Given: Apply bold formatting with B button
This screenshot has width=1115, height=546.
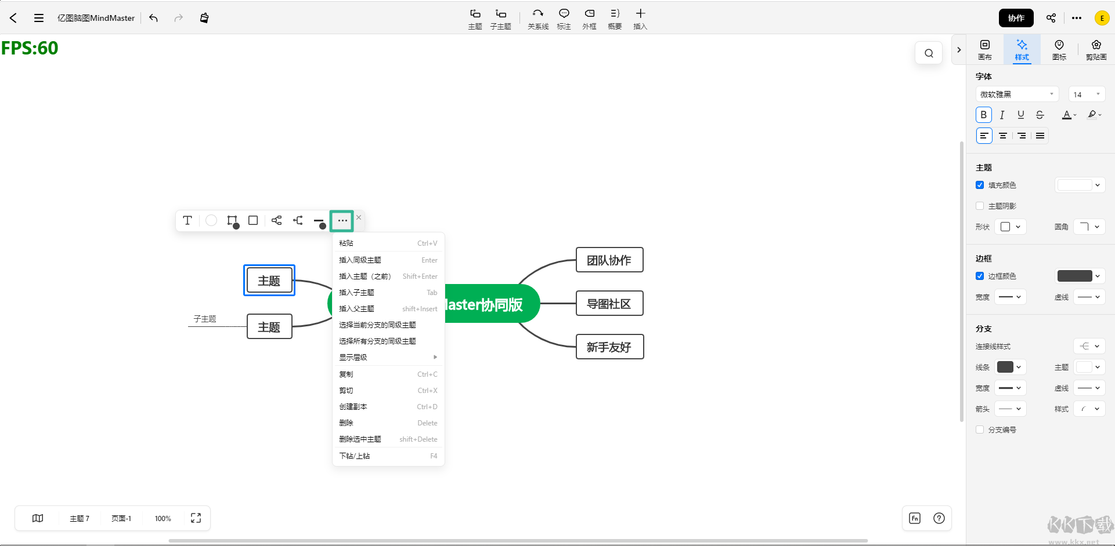Looking at the screenshot, I should [983, 115].
